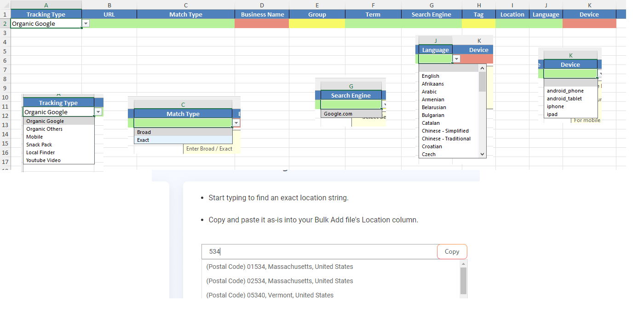Click location search field containing 534
Screen dimensions: 638x314
pos(319,252)
